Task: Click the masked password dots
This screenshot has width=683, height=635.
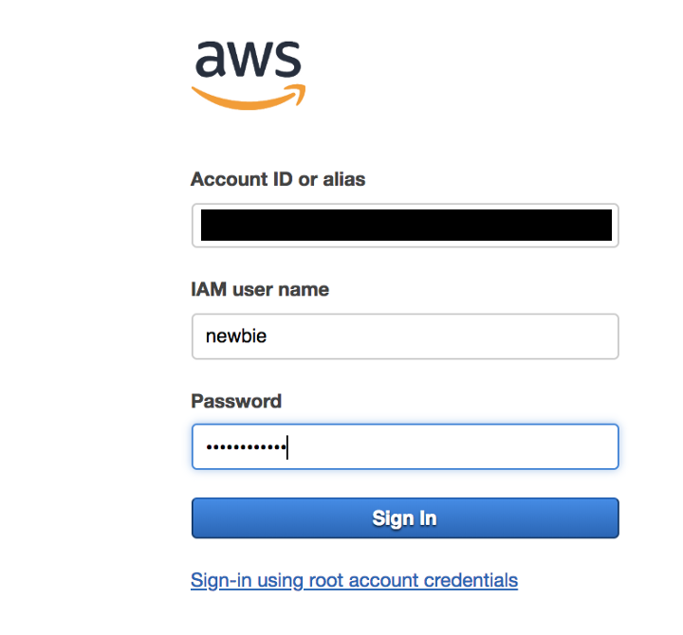Action: (245, 446)
